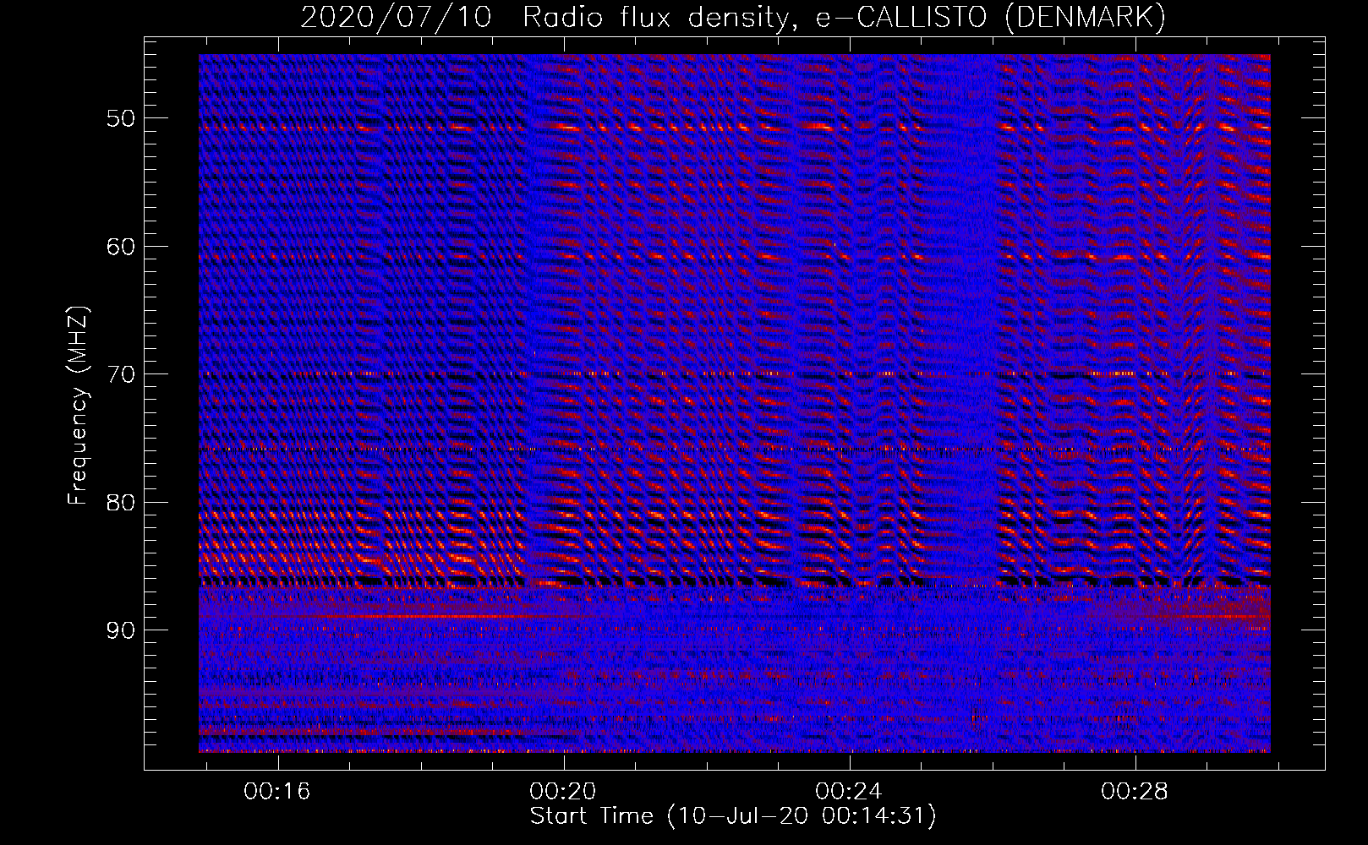Select the 60 frequency tick label
The width and height of the screenshot is (1368, 845).
point(121,247)
